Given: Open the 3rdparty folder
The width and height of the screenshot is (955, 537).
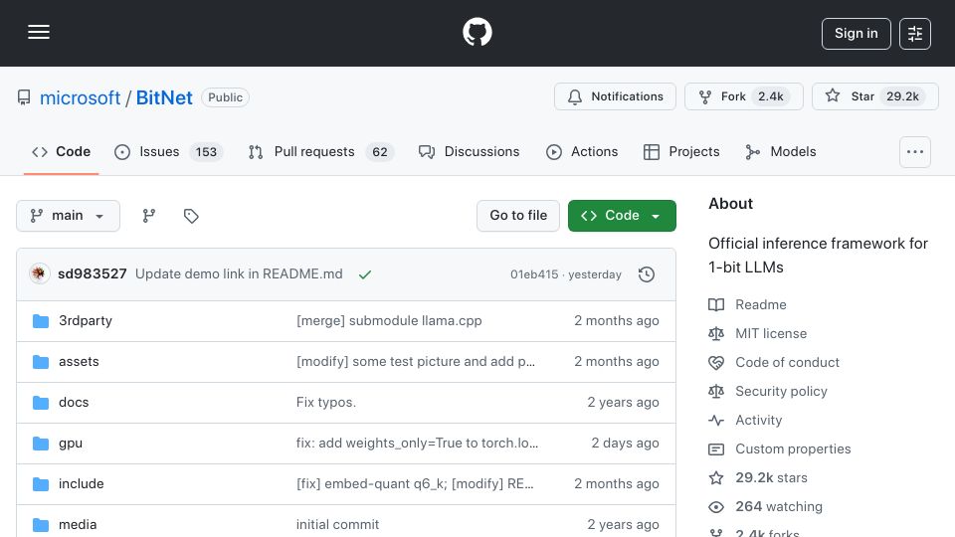Looking at the screenshot, I should pyautogui.click(x=86, y=321).
